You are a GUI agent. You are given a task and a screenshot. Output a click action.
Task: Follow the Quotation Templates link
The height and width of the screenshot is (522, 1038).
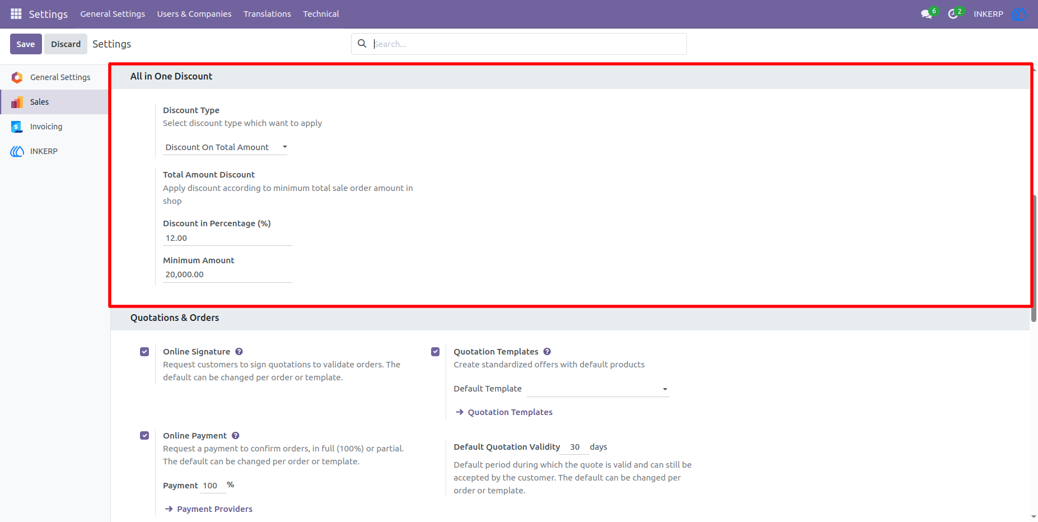pos(510,412)
